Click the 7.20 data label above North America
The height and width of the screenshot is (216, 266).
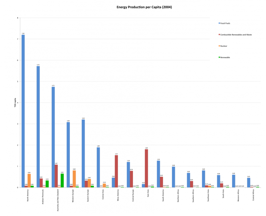pos(23,33)
